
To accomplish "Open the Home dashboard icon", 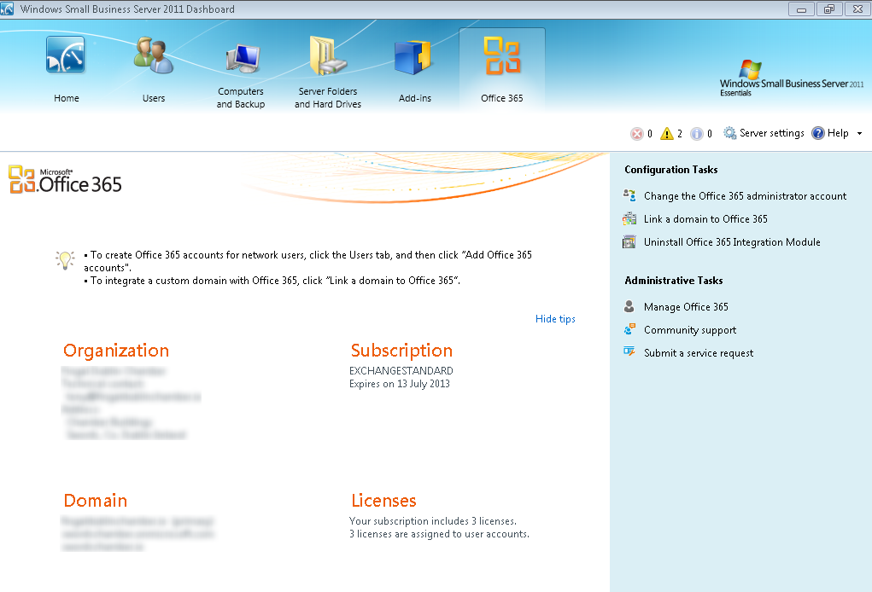I will coord(66,55).
